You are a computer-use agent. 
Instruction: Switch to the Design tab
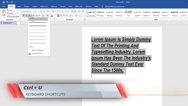(26, 6)
